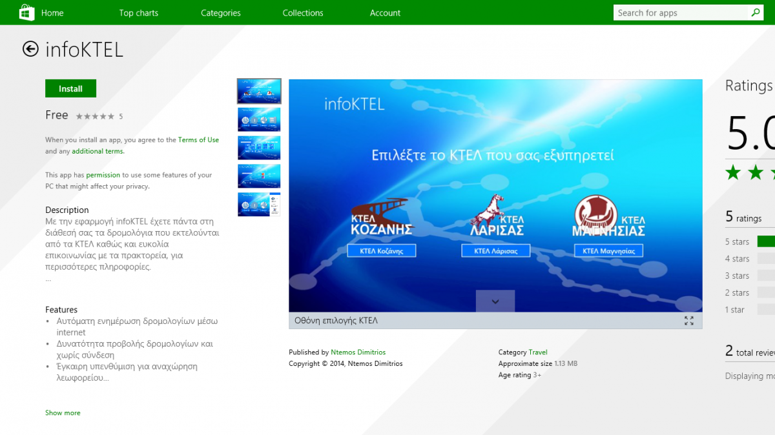Click Show more under Features
Viewport: 775px width, 435px height.
point(63,412)
